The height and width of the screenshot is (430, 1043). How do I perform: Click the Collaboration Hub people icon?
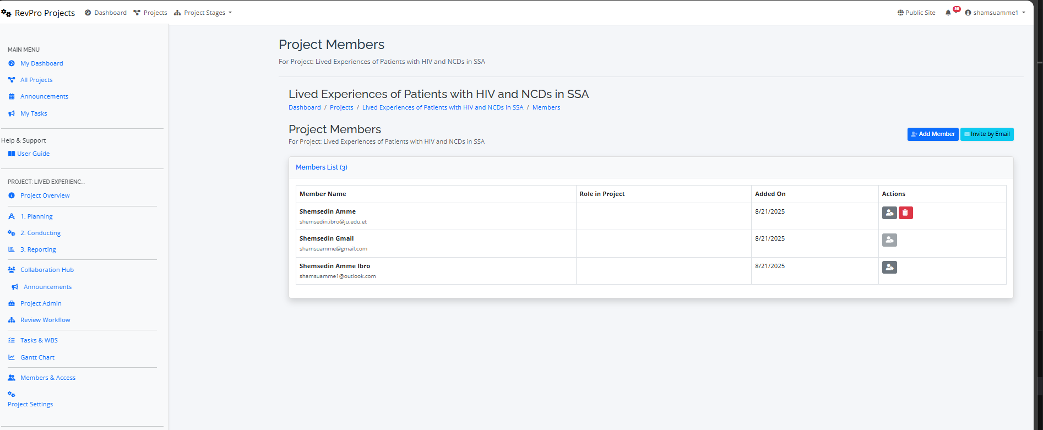click(12, 270)
